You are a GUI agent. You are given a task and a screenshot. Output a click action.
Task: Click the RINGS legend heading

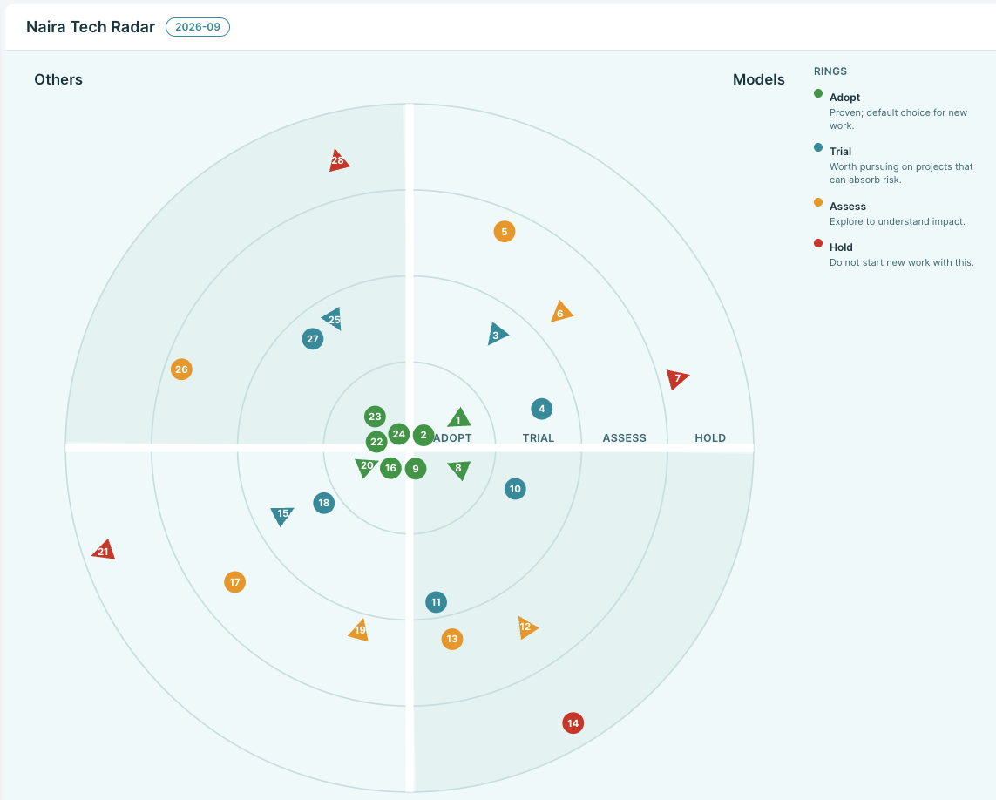click(830, 71)
